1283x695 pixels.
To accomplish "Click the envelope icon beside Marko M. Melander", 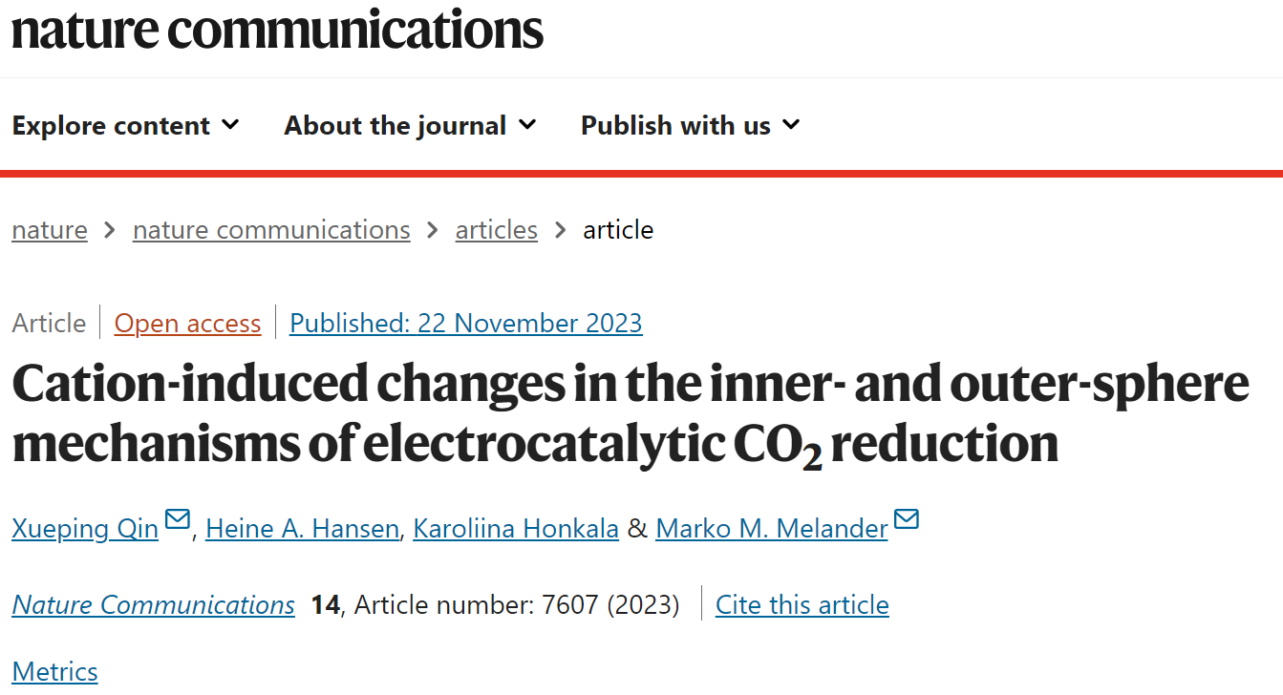I will (x=907, y=518).
